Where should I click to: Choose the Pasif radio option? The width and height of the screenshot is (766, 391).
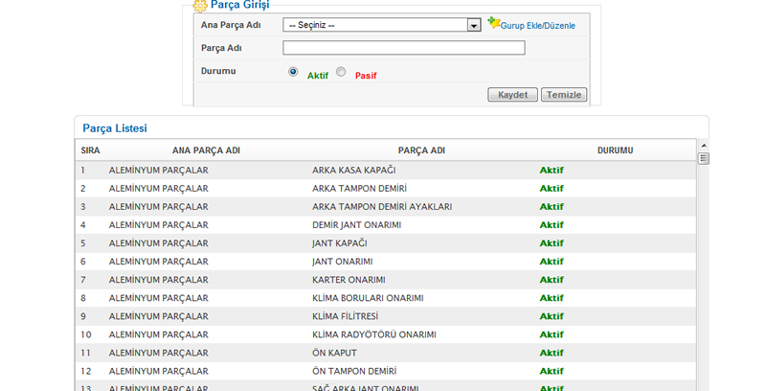point(341,72)
